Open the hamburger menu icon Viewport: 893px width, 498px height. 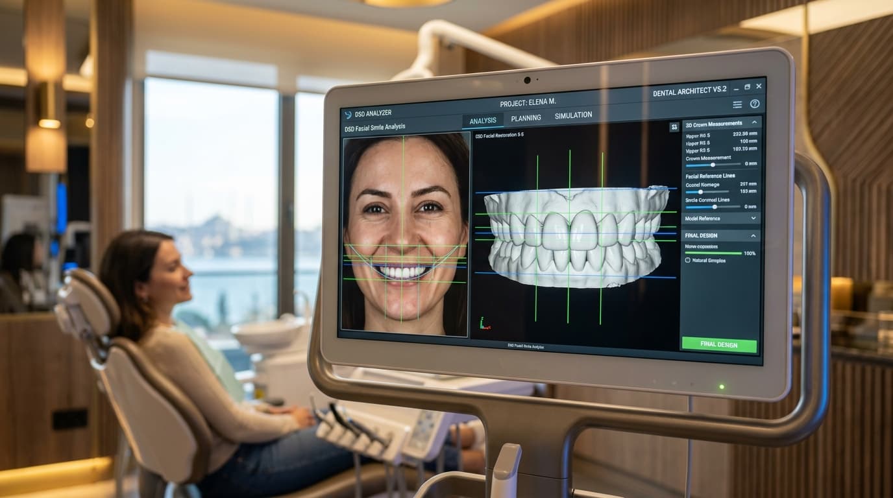[737, 104]
